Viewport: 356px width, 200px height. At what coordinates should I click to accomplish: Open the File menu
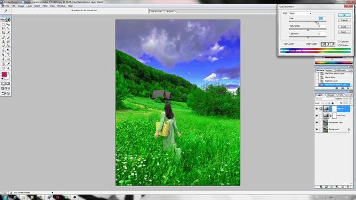7,6
